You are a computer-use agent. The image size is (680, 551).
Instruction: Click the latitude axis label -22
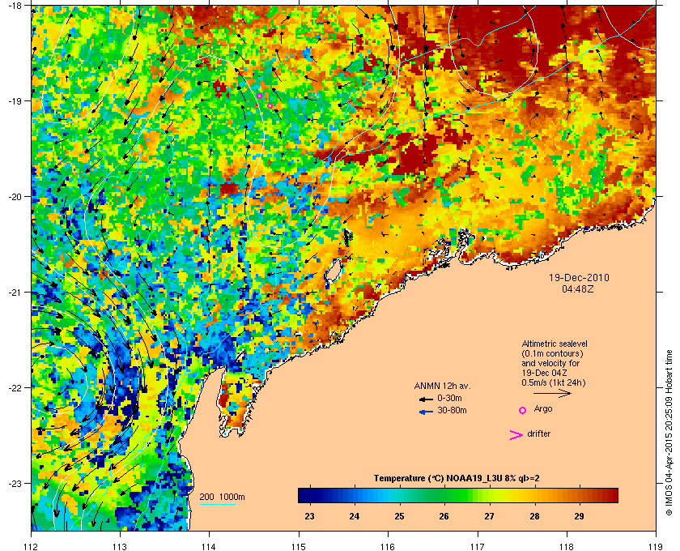(15, 388)
